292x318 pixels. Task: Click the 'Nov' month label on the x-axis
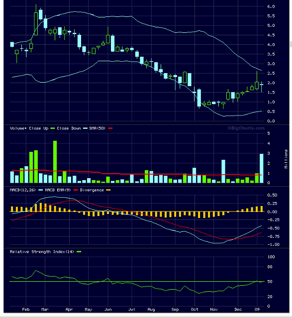214,310
